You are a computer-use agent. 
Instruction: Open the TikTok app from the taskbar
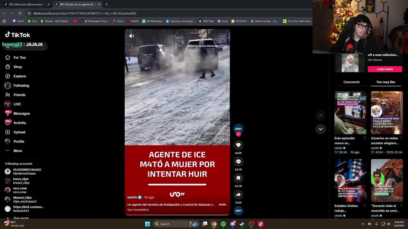click(261, 224)
